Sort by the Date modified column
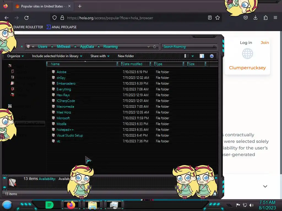The height and width of the screenshot is (211, 282). (x=136, y=64)
